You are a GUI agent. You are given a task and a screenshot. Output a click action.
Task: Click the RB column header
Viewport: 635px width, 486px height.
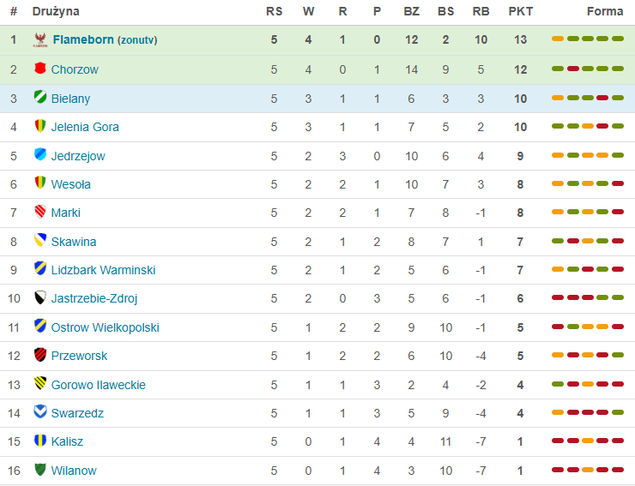tap(481, 12)
